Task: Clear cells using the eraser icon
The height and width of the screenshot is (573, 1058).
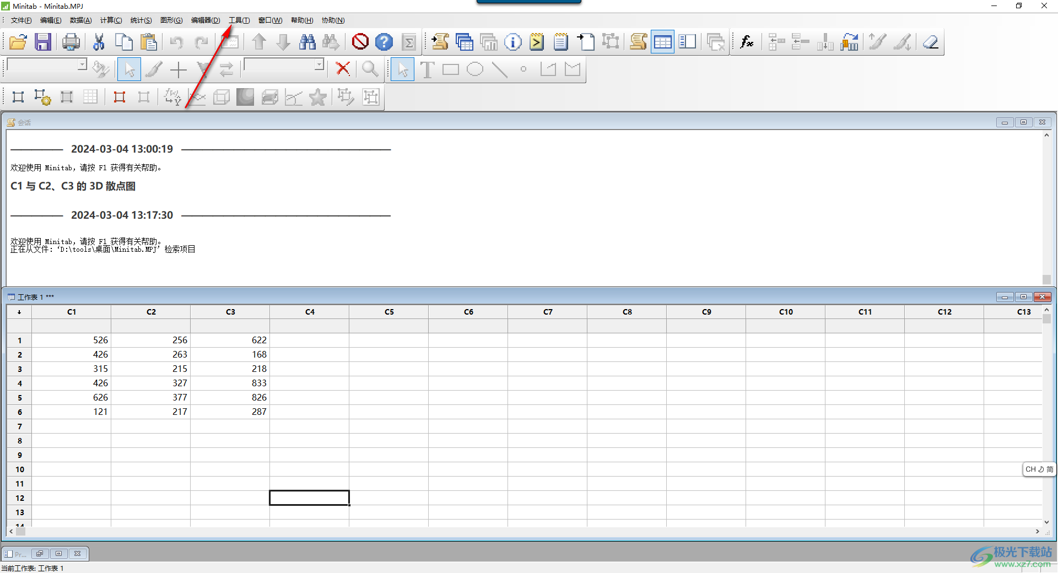Action: coord(931,42)
